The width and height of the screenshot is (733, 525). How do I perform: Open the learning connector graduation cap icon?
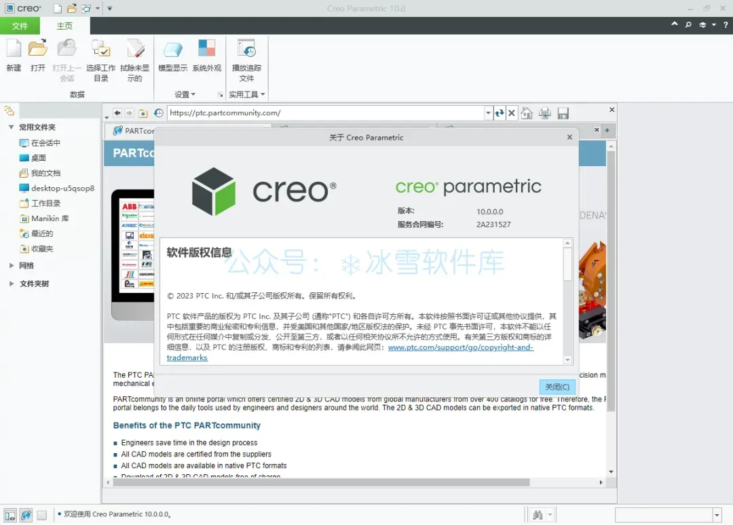[702, 24]
